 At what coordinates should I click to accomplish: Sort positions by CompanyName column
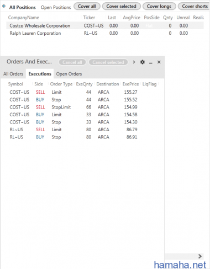point(24,18)
